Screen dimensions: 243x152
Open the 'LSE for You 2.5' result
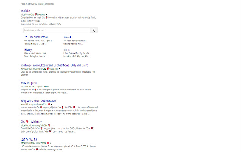29,139
